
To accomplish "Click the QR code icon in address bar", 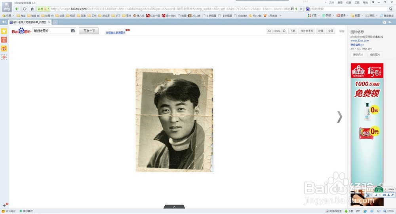I will [292, 9].
